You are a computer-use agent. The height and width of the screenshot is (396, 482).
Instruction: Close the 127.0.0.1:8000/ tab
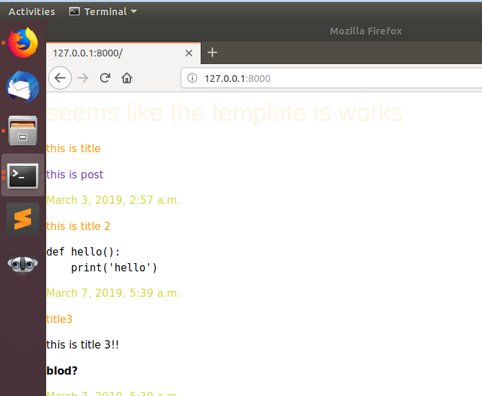coord(189,53)
